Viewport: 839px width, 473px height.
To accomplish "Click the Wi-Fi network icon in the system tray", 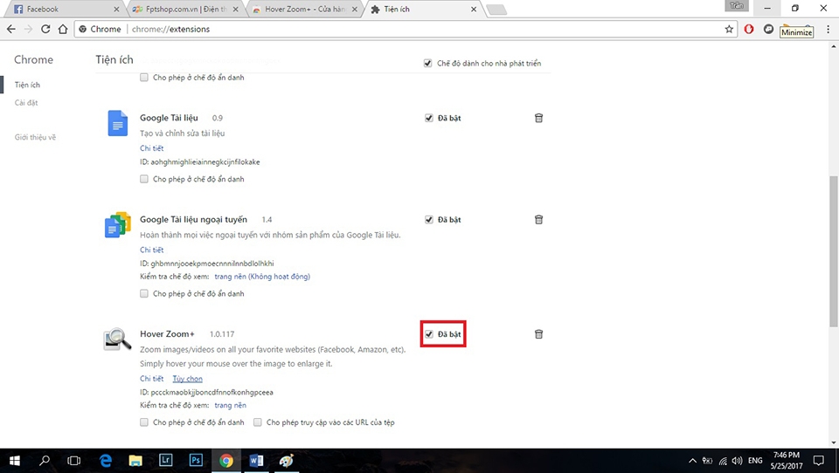I will coord(723,461).
